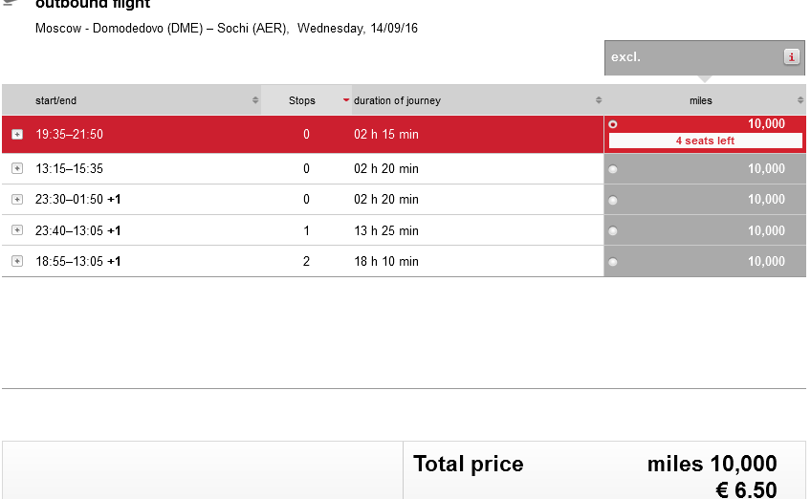Choose miles radio for the 23:40–13:05 flight

click(x=613, y=231)
